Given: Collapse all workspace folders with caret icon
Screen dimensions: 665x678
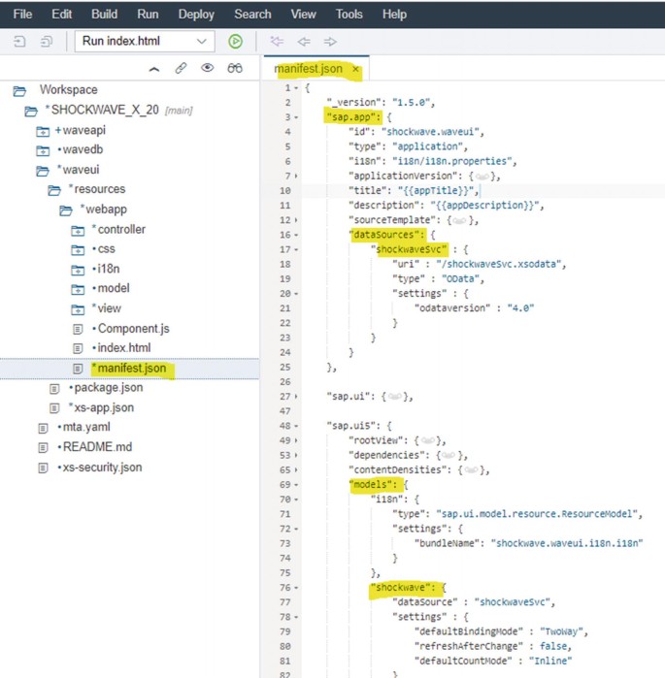Looking at the screenshot, I should (153, 69).
